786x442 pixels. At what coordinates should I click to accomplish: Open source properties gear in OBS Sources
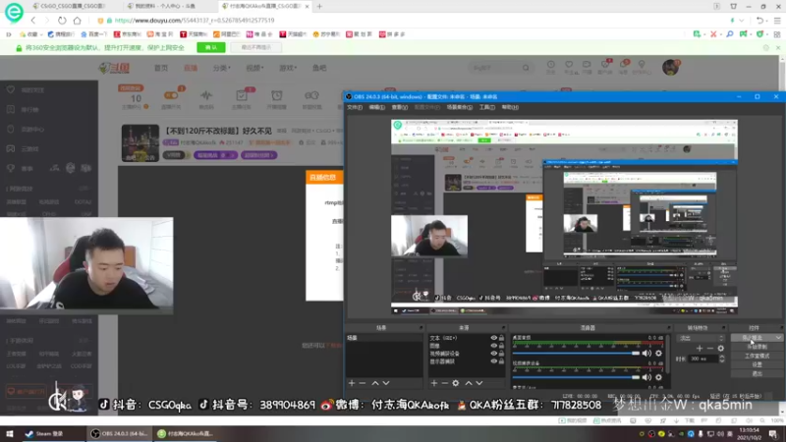coord(456,383)
